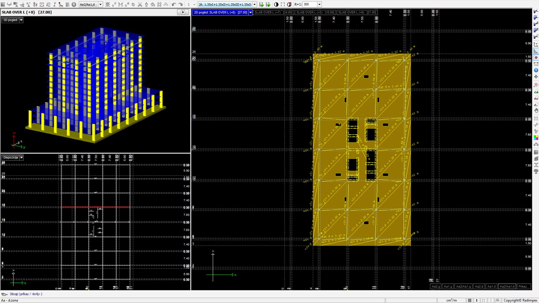Click the round X cancel icon
The image size is (539, 303).
click(74, 5)
